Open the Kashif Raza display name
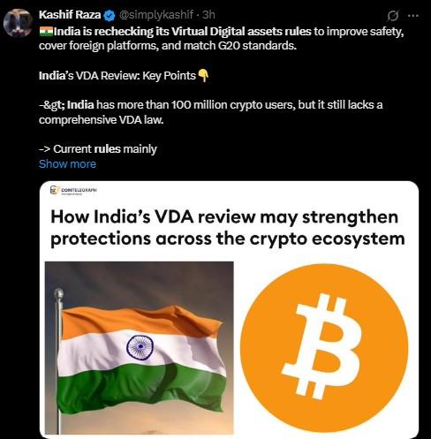The width and height of the screenshot is (431, 439). (x=70, y=15)
